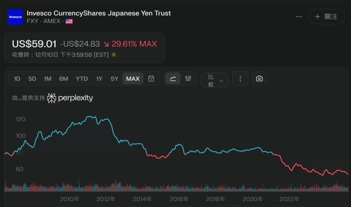
Task: Select the 1D time range
Action: pyautogui.click(x=17, y=79)
